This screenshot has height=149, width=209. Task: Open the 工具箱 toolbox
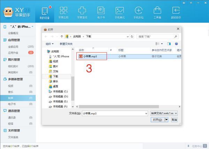click(157, 13)
